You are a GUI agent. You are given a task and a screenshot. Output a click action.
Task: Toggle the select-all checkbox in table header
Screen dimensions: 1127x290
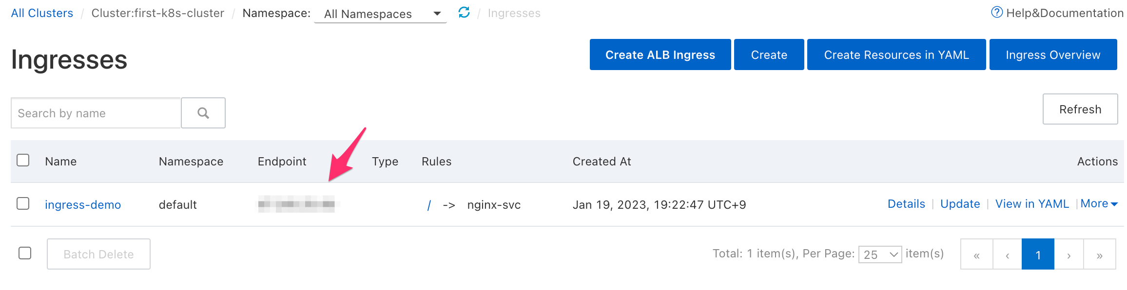click(x=23, y=160)
